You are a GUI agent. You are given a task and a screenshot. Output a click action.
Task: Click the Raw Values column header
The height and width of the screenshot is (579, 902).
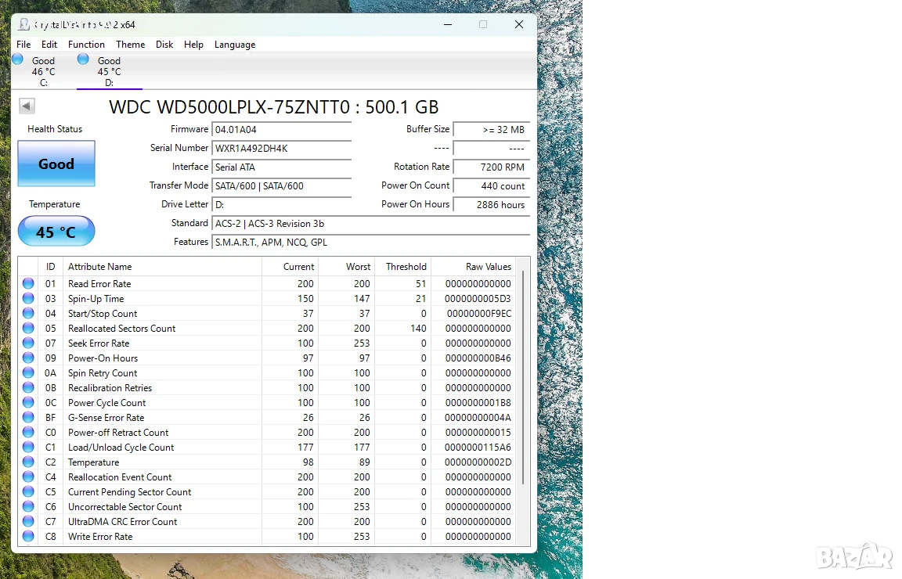pyautogui.click(x=489, y=267)
